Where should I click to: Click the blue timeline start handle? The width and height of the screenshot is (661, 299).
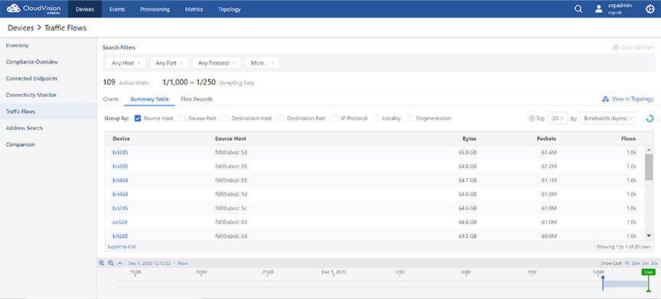[x=604, y=284]
